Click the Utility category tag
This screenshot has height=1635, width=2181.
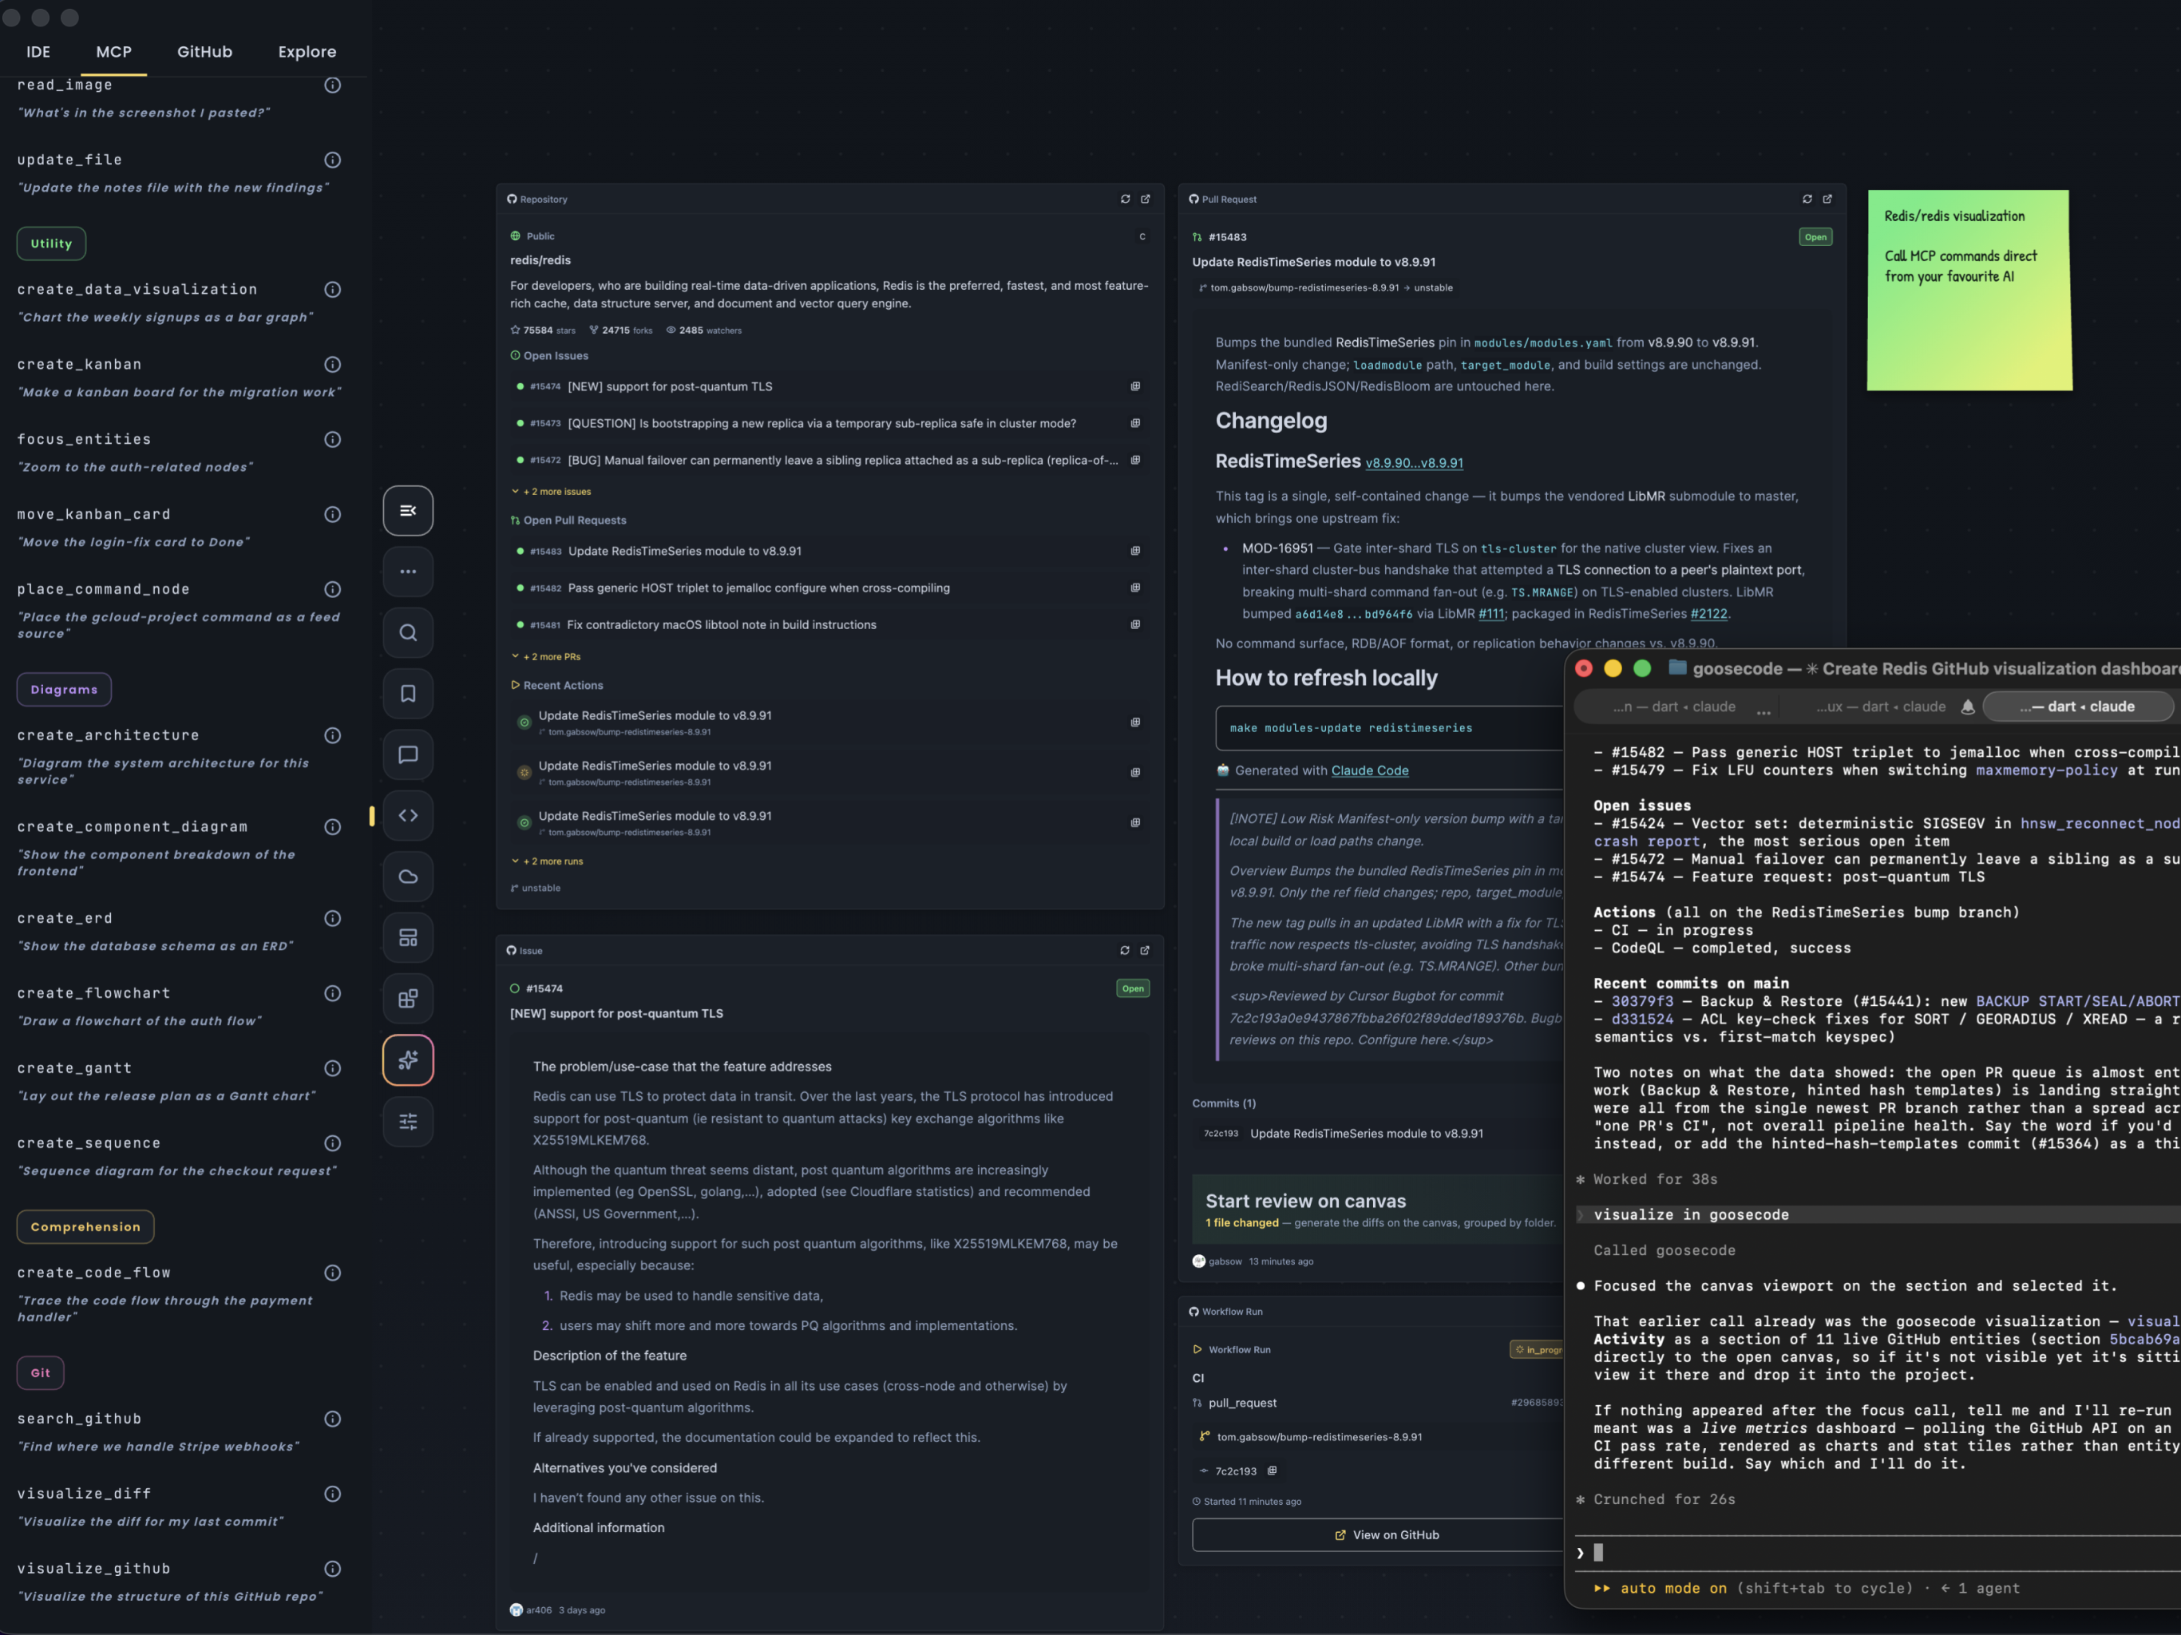point(51,243)
